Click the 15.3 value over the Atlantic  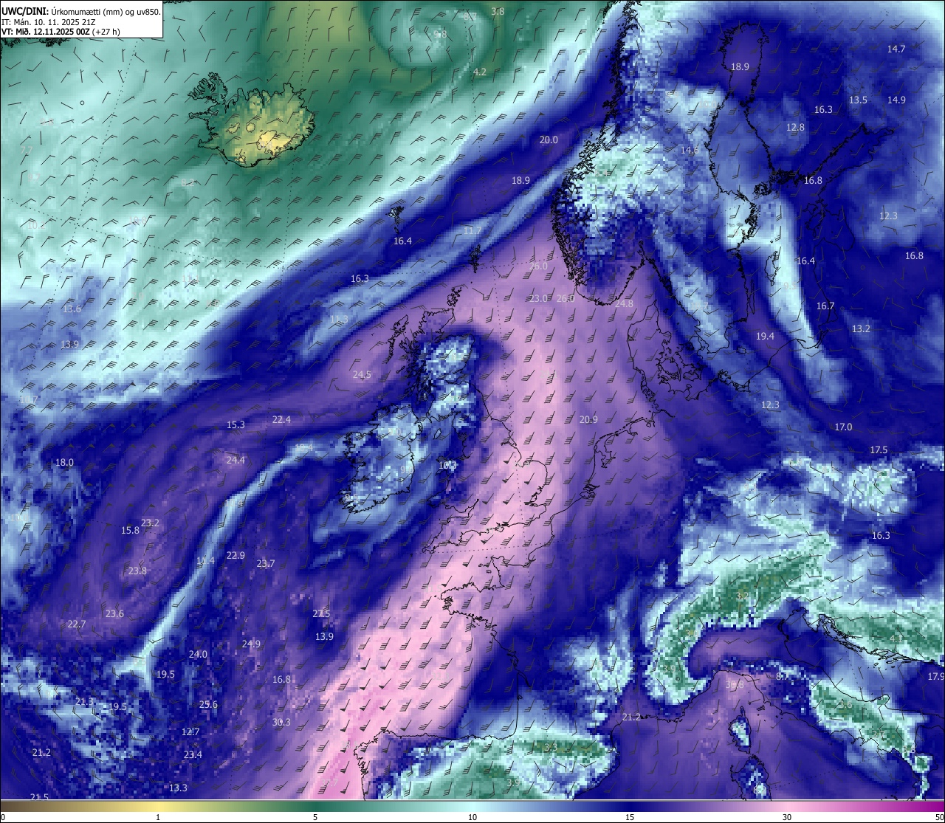[x=236, y=424]
